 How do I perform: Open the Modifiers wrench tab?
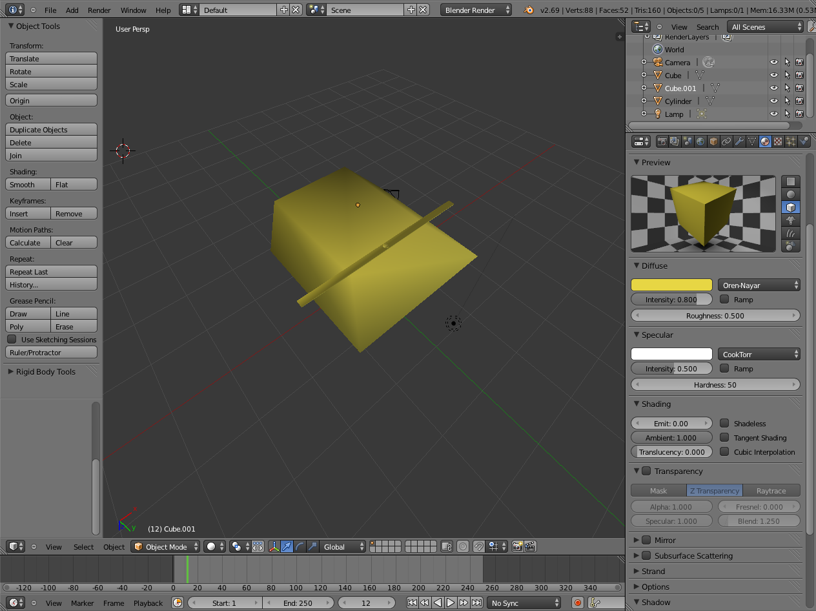pyautogui.click(x=739, y=141)
